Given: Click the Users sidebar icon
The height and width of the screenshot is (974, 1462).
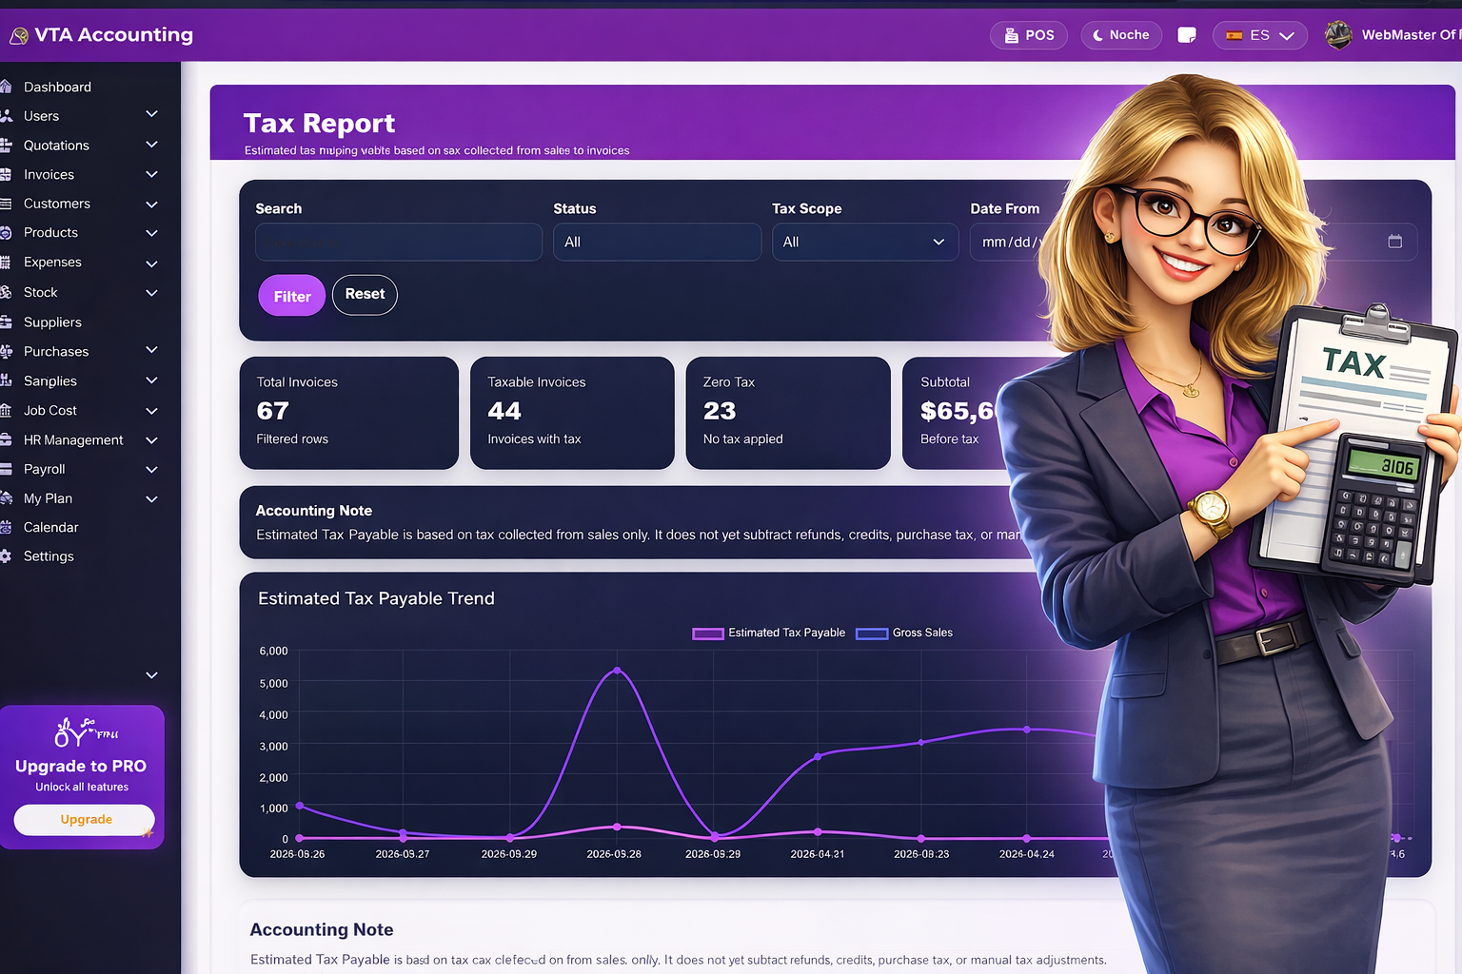Looking at the screenshot, I should (5, 116).
